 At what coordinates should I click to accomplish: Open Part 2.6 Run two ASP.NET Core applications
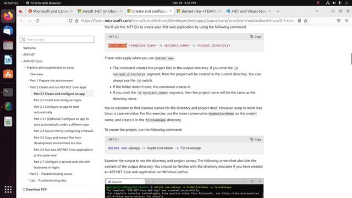coord(63,152)
